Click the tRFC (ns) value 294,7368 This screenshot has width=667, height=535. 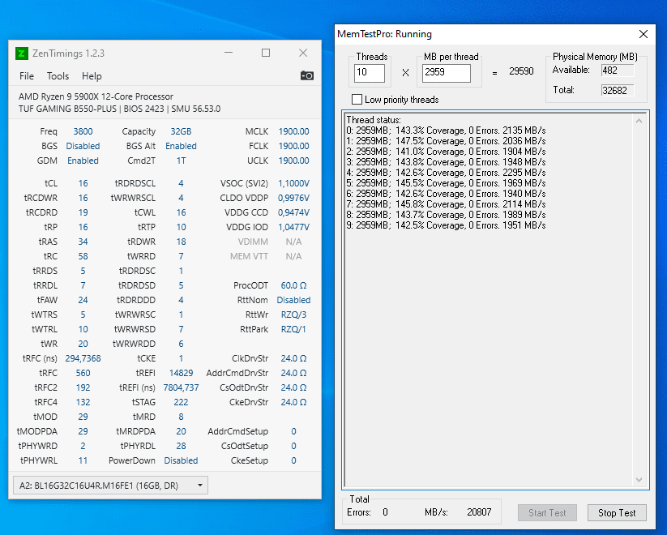[x=83, y=358]
